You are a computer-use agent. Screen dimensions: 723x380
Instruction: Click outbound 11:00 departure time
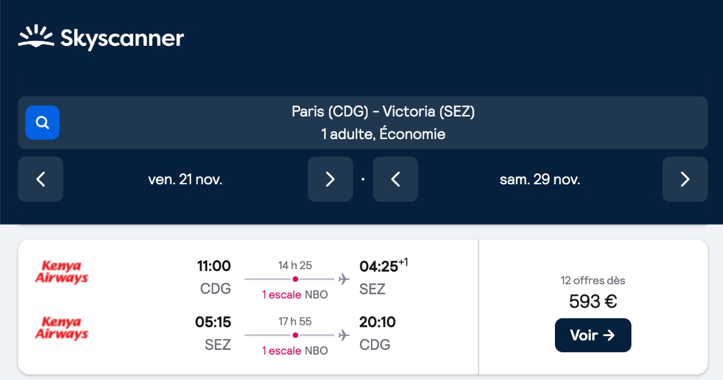click(214, 266)
